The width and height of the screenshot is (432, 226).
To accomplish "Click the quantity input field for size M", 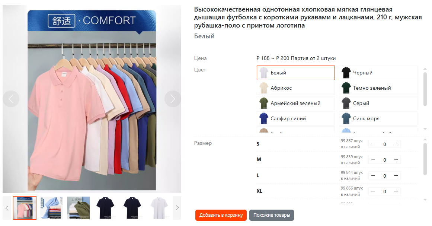I will [x=384, y=160].
